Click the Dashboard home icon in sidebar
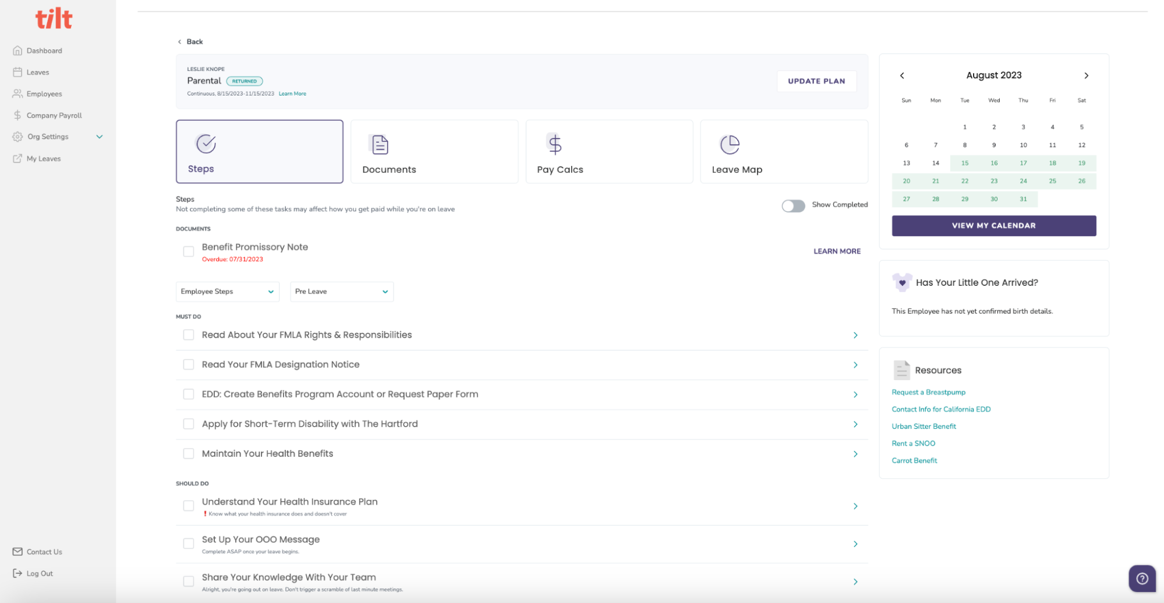 (17, 51)
